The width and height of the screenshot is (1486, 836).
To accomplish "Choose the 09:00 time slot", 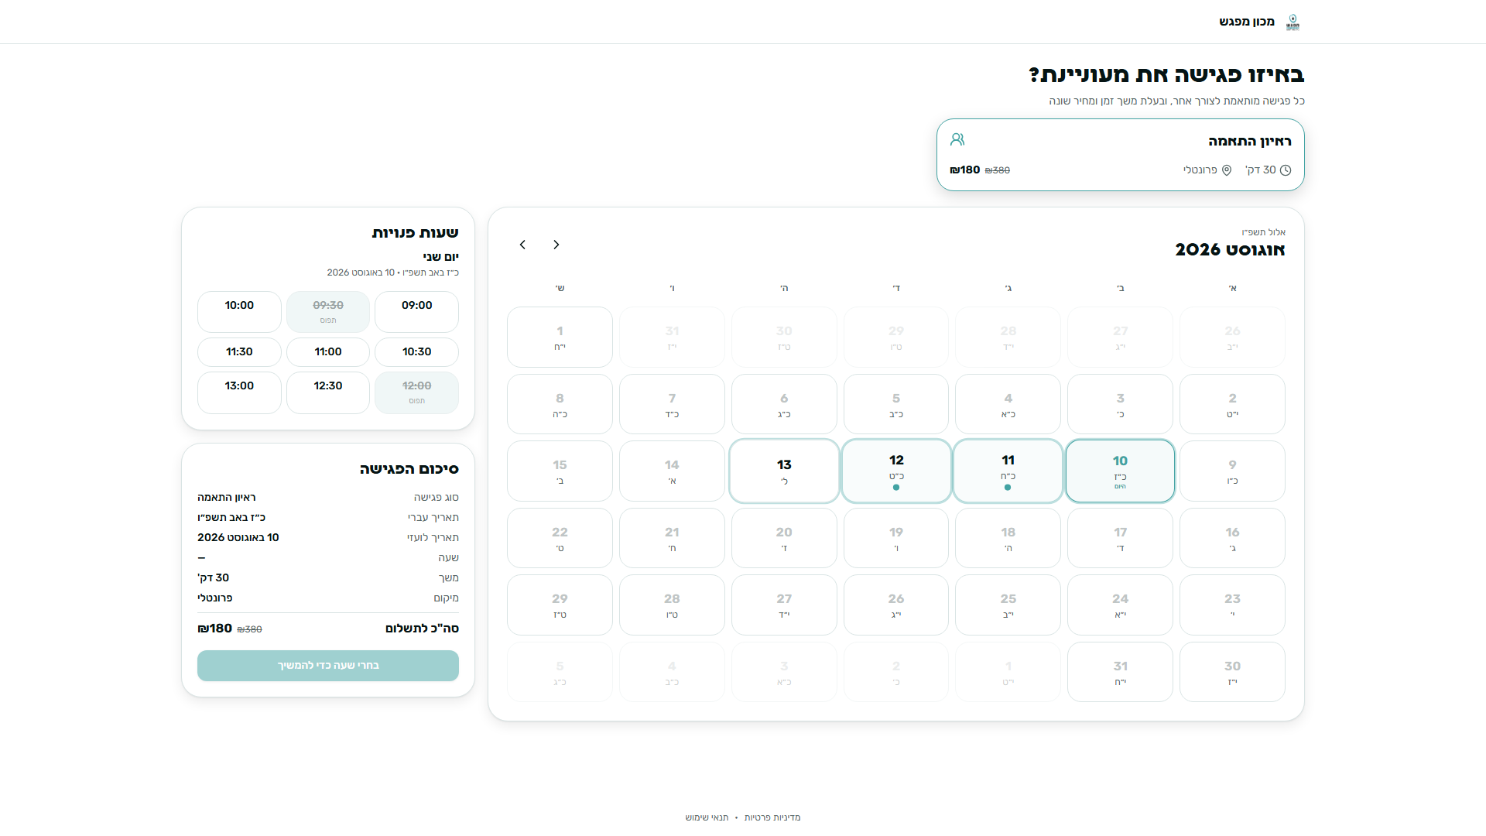I will [x=416, y=312].
